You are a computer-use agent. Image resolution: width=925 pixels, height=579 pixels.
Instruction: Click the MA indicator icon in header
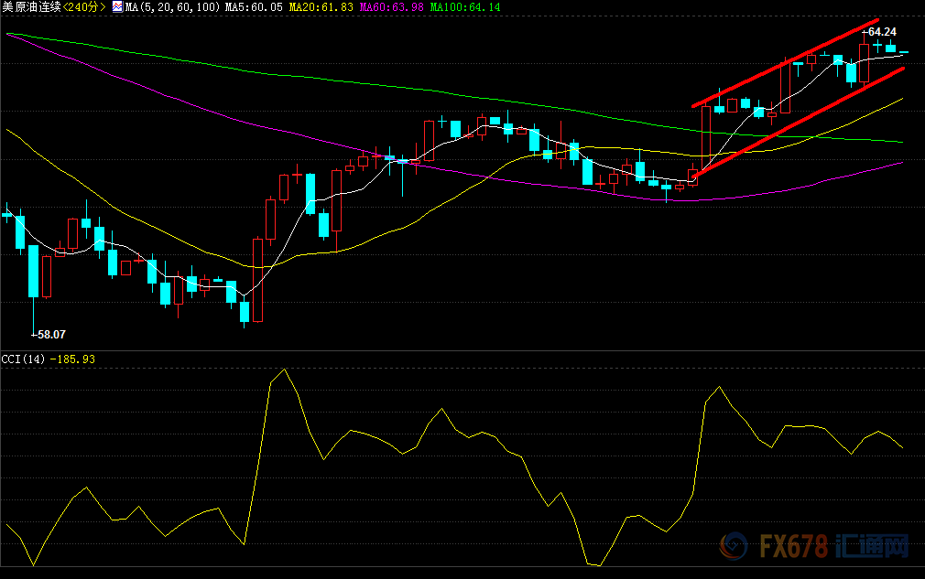point(117,7)
